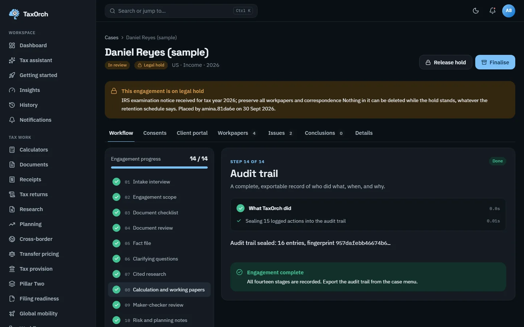
Task: Open Getting started rocket icon
Action: [12, 75]
